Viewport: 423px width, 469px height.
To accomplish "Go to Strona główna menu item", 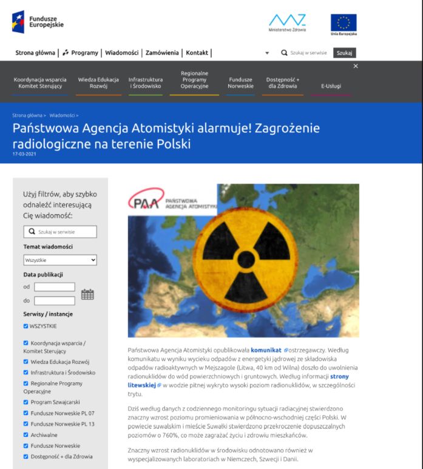I will pyautogui.click(x=35, y=53).
